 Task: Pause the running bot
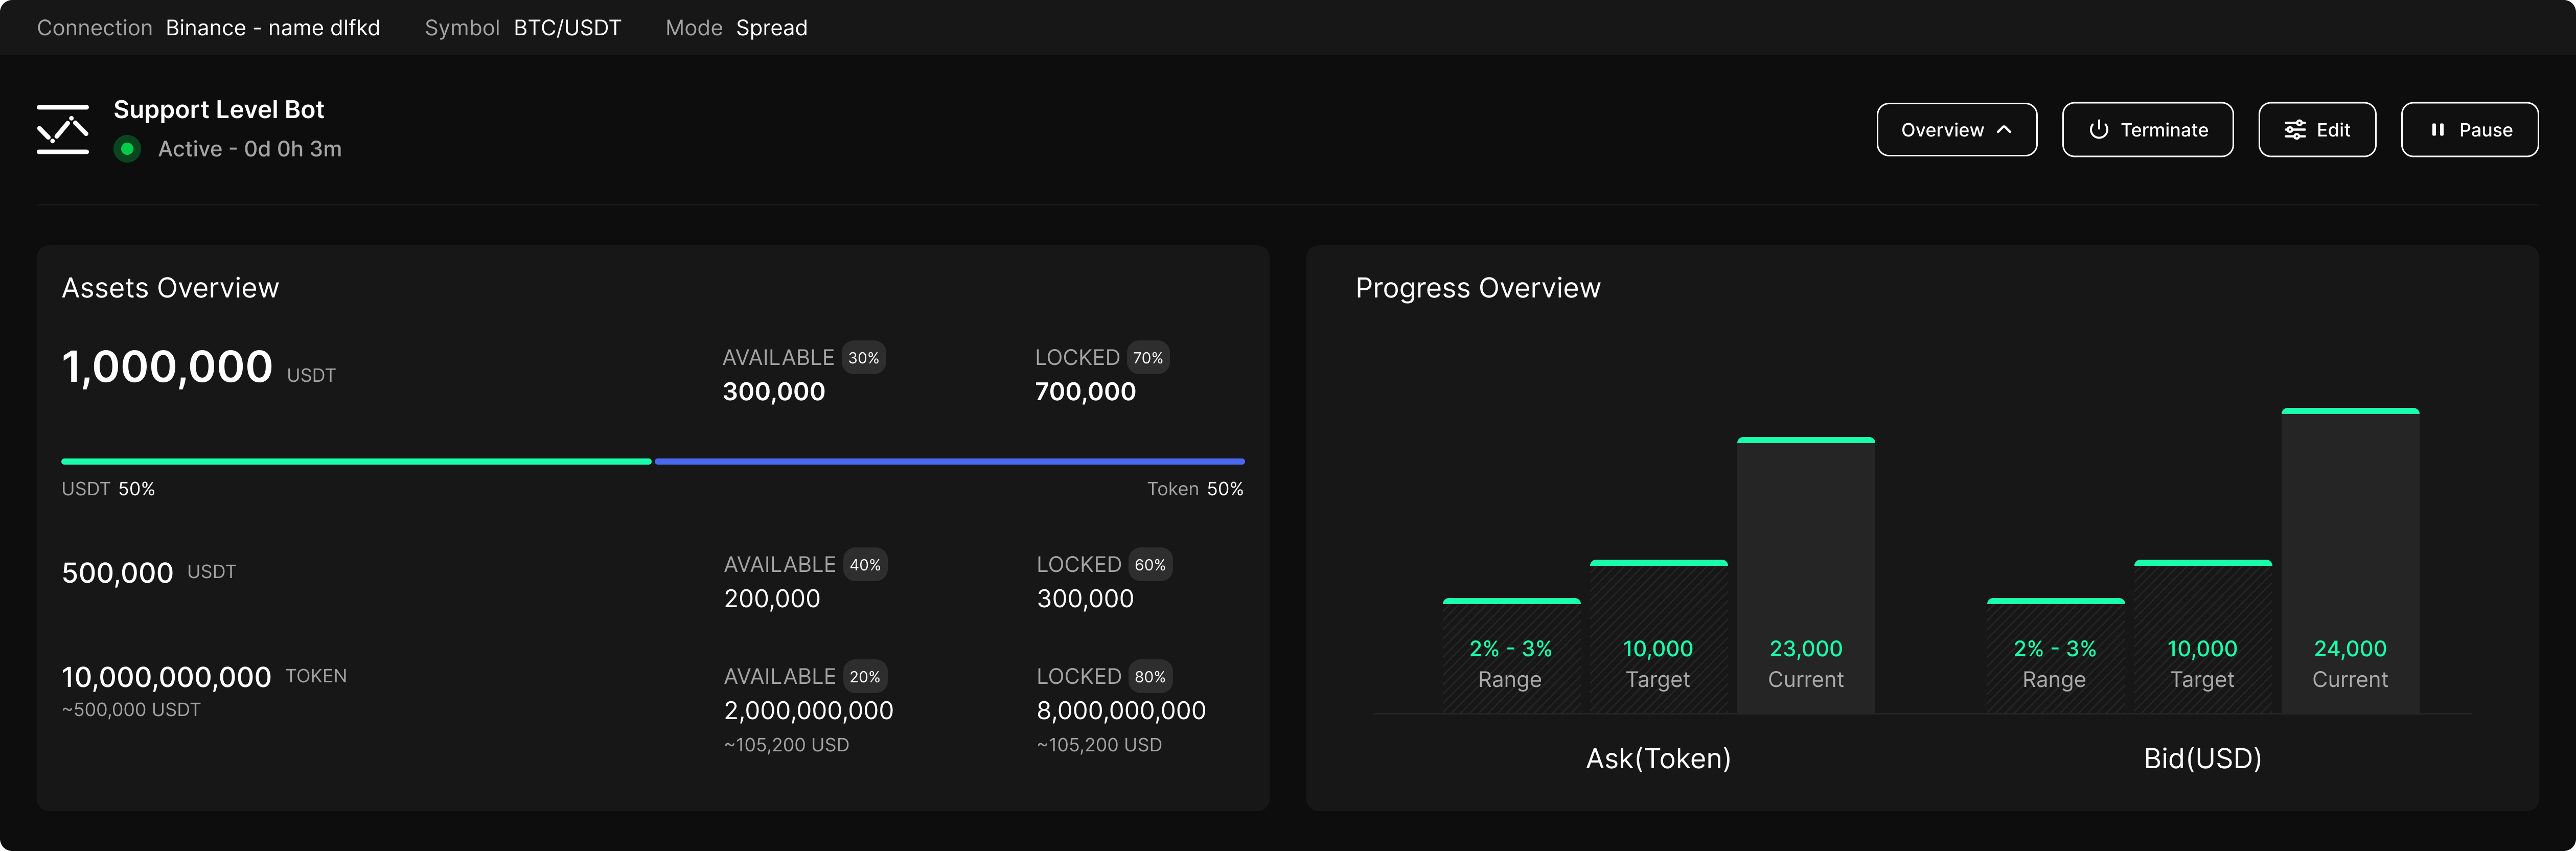point(2469,129)
